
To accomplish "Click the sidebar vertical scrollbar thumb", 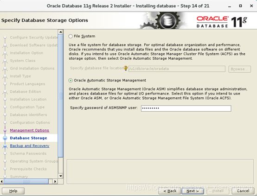I will [61, 96].
